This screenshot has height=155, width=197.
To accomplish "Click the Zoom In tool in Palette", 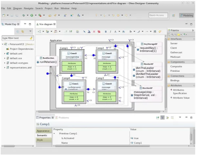I will [172, 34].
